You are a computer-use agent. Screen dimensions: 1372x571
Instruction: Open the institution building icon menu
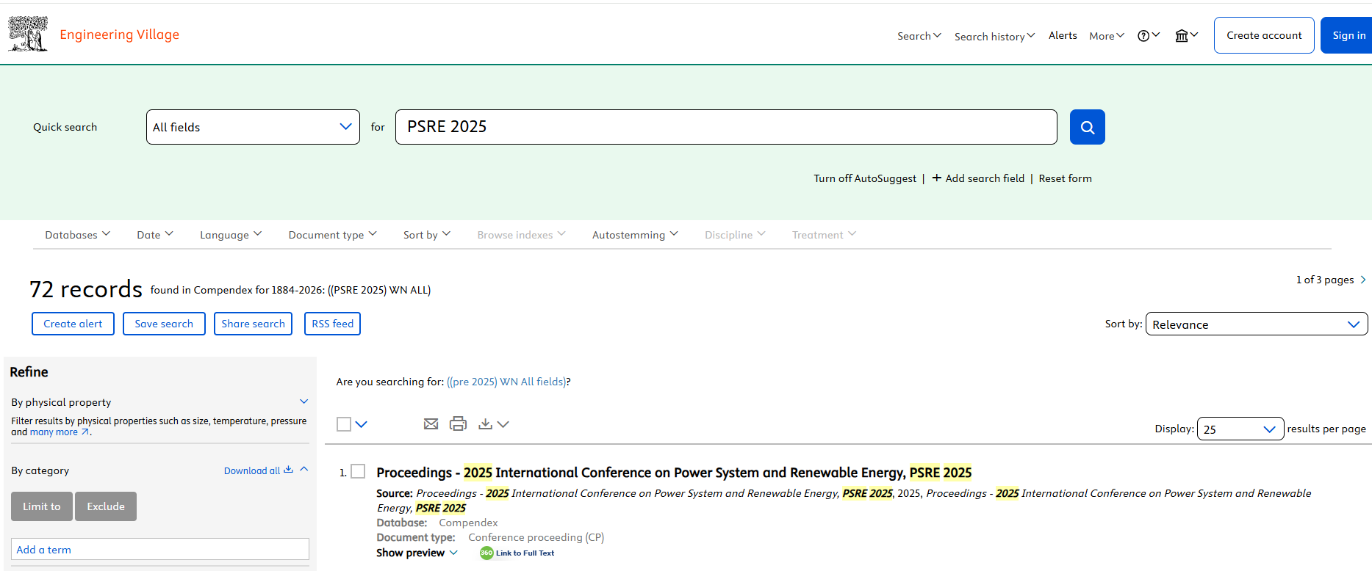(x=1187, y=35)
